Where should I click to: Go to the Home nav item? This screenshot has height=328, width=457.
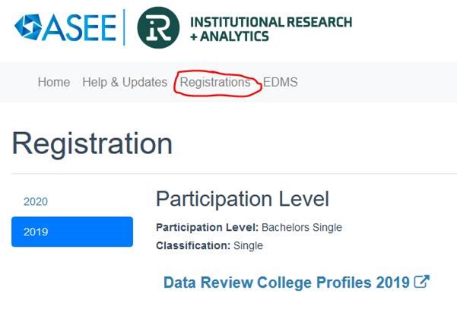point(54,82)
